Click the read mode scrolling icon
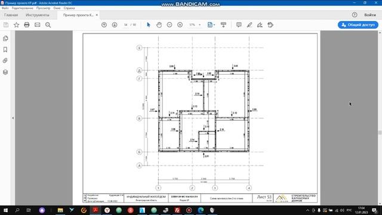This screenshot has width=382, height=215. pyautogui.click(x=223, y=25)
